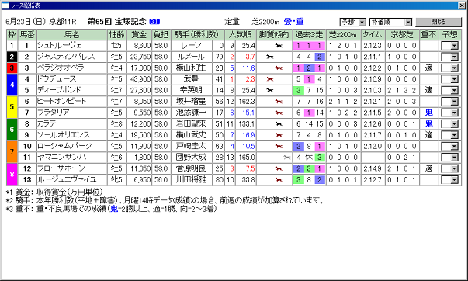Click the horse icon in シュトルーヴェ's row
468x281 pixels.
[279, 46]
